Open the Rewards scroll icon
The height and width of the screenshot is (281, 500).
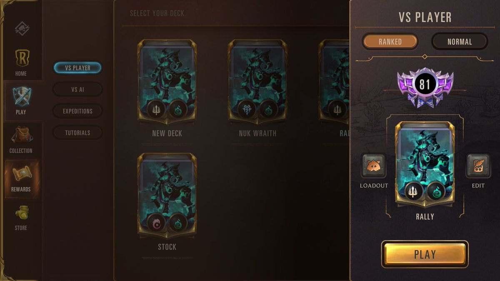pos(21,174)
